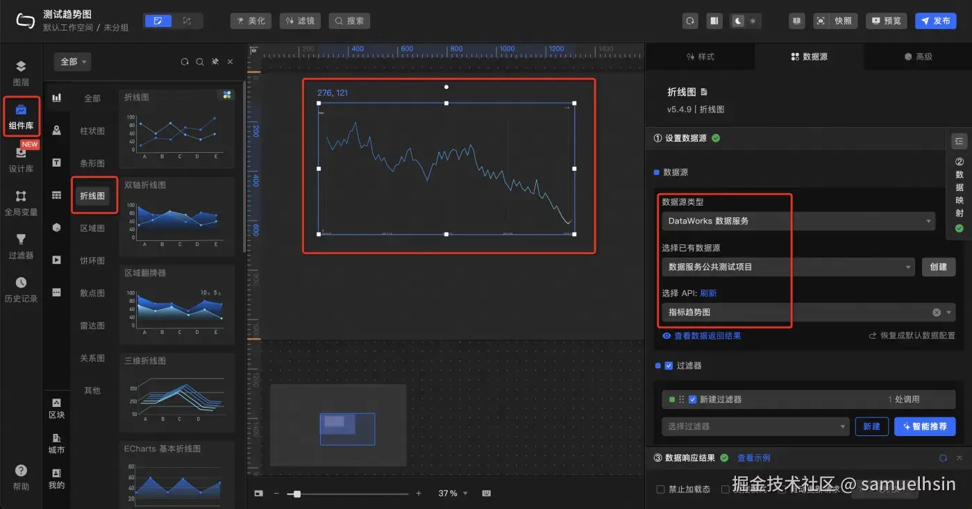The image size is (972, 509).
Task: Open 选择已有数据源 dropdown
Action: pos(788,267)
